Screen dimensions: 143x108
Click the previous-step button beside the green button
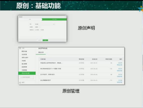(39, 40)
